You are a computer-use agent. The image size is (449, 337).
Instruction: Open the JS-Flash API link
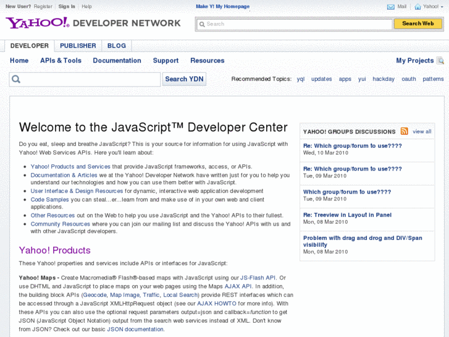point(258,278)
